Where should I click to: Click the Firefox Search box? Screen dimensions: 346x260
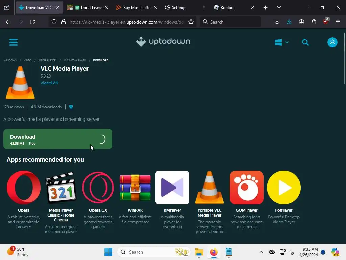[230, 22]
